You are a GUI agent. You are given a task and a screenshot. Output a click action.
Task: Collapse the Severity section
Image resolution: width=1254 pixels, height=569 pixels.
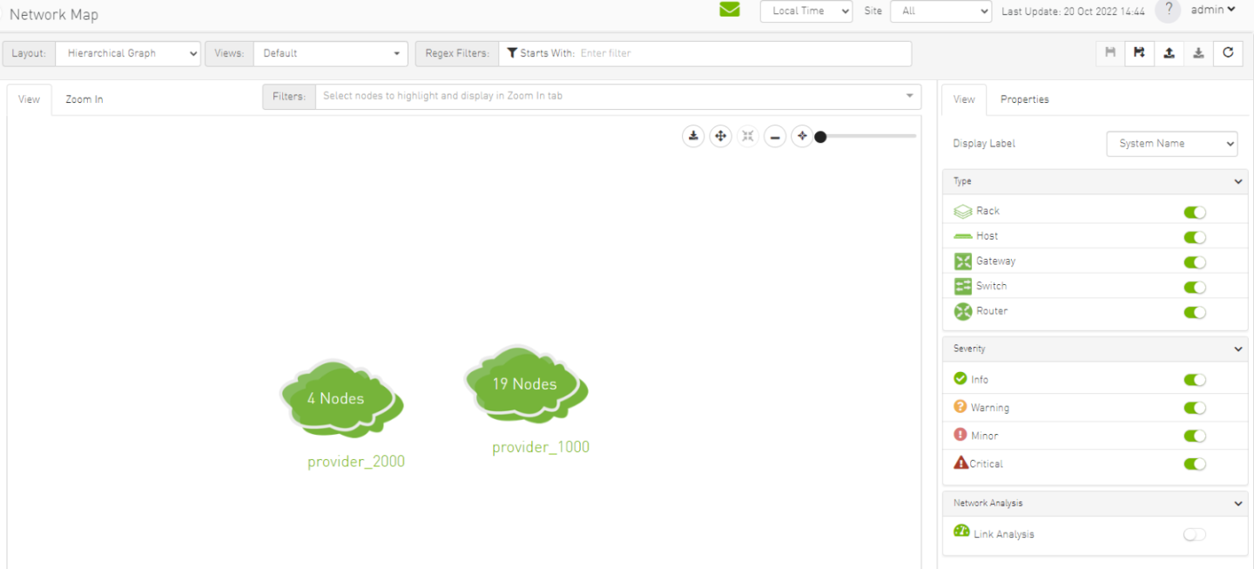(1238, 349)
